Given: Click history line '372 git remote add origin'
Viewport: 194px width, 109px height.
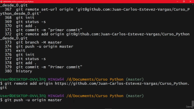Looking at the screenshot, I should (97, 34).
